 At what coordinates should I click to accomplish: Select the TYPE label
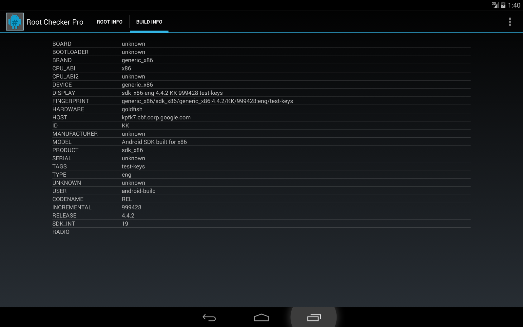pos(59,175)
